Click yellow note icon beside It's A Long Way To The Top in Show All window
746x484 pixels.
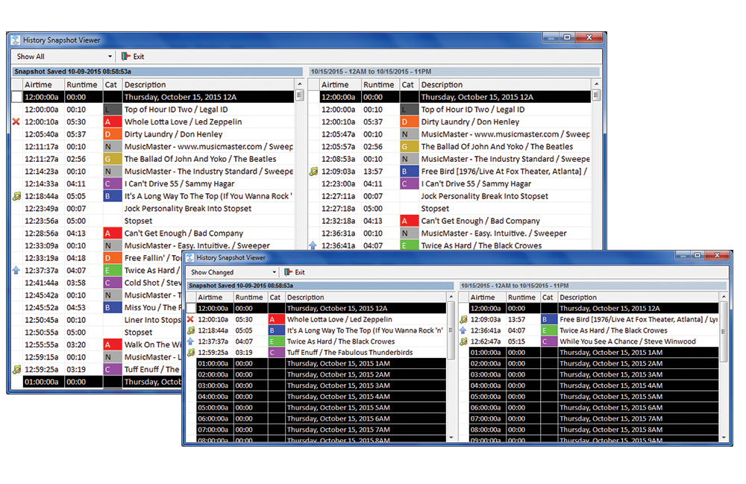[x=16, y=196]
